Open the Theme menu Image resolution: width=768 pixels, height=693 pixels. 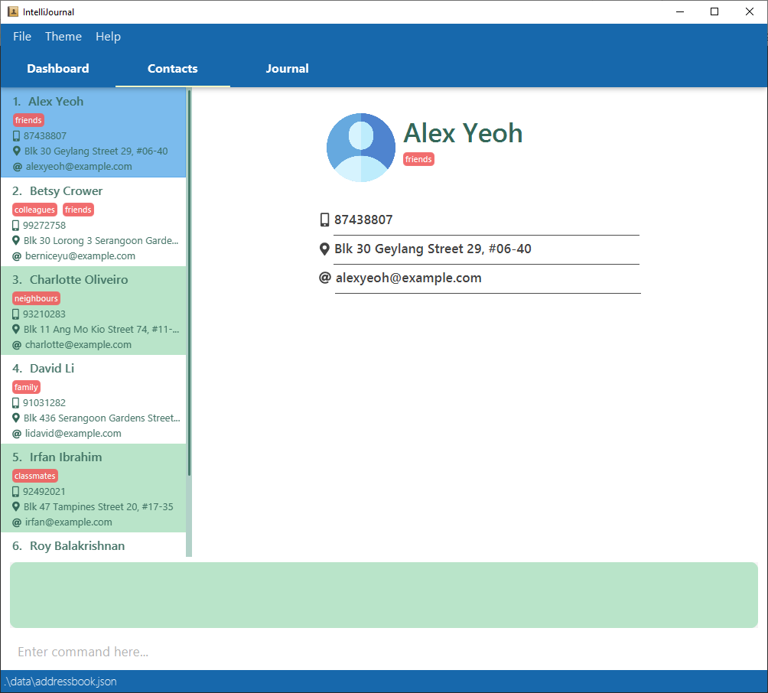[63, 37]
